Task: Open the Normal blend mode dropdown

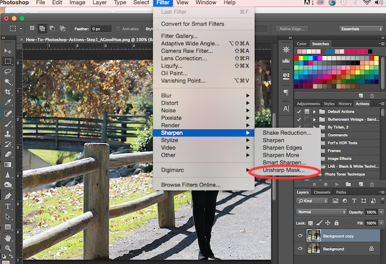Action: pos(321,212)
